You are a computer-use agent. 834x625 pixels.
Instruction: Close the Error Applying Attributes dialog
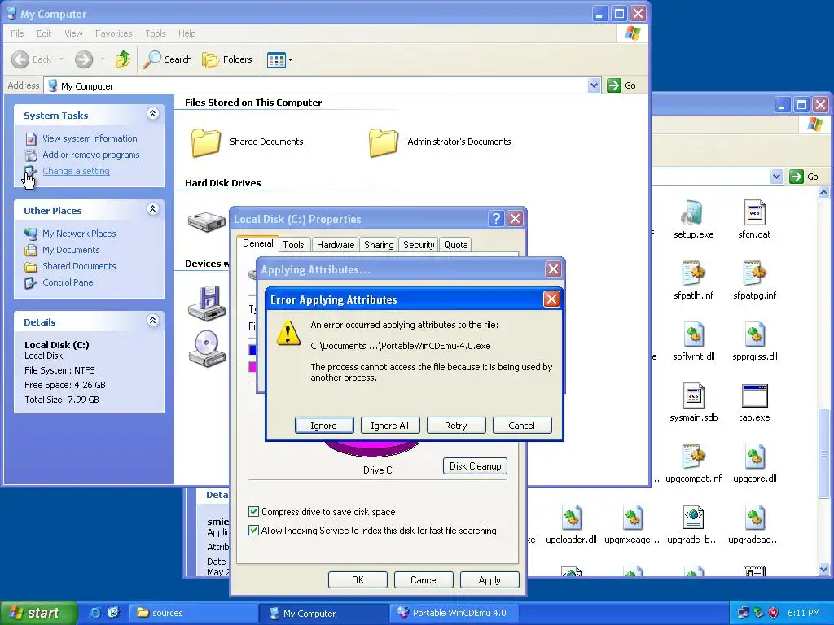tap(551, 299)
